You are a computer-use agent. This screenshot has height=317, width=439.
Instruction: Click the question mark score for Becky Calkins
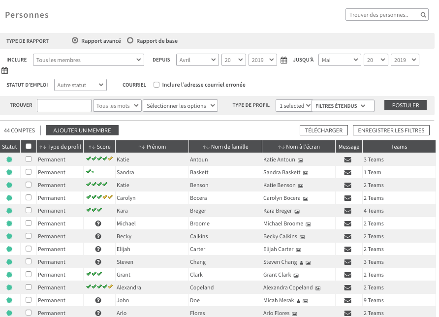(98, 236)
